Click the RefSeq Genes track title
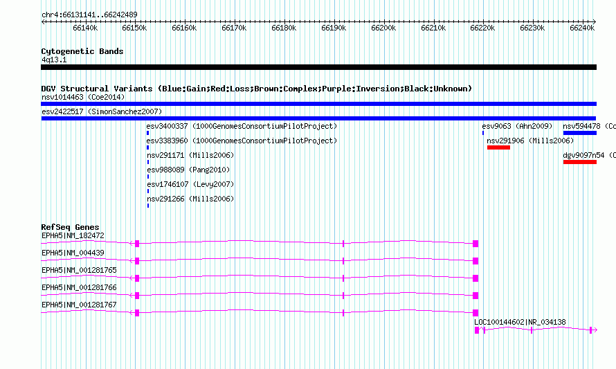 click(x=70, y=227)
